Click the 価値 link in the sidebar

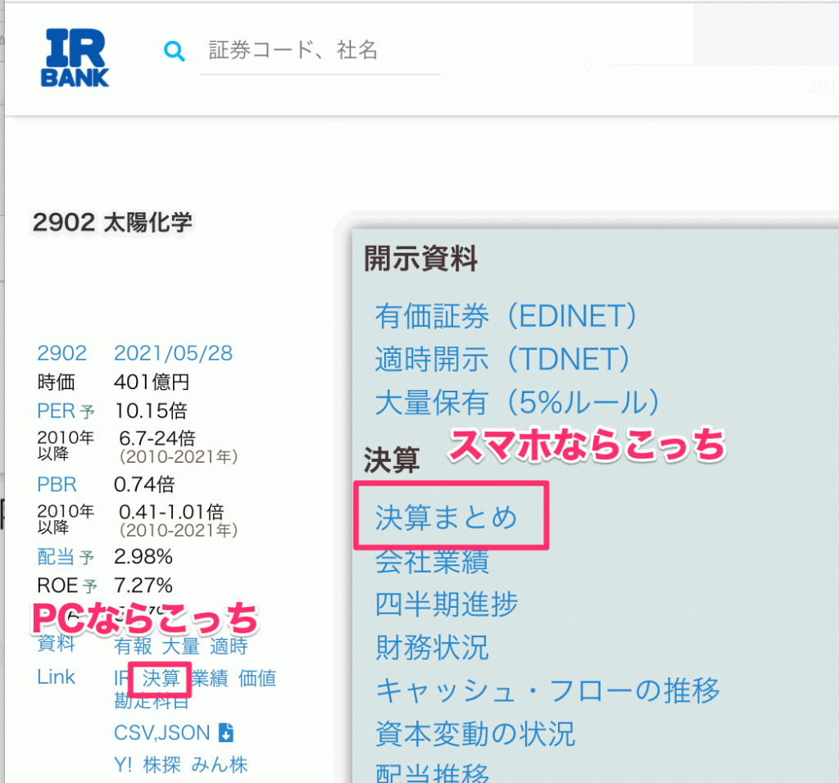[x=257, y=678]
